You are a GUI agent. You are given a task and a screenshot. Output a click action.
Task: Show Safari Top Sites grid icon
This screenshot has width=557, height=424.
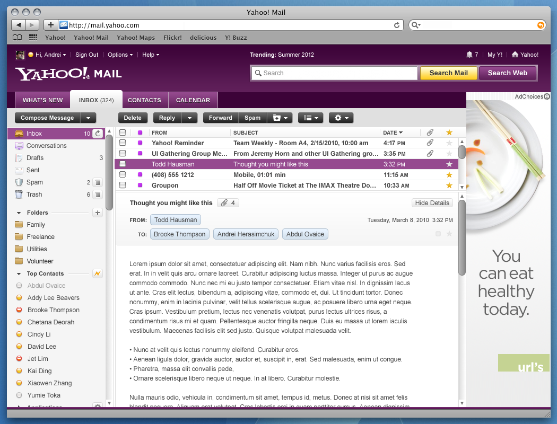click(x=33, y=38)
